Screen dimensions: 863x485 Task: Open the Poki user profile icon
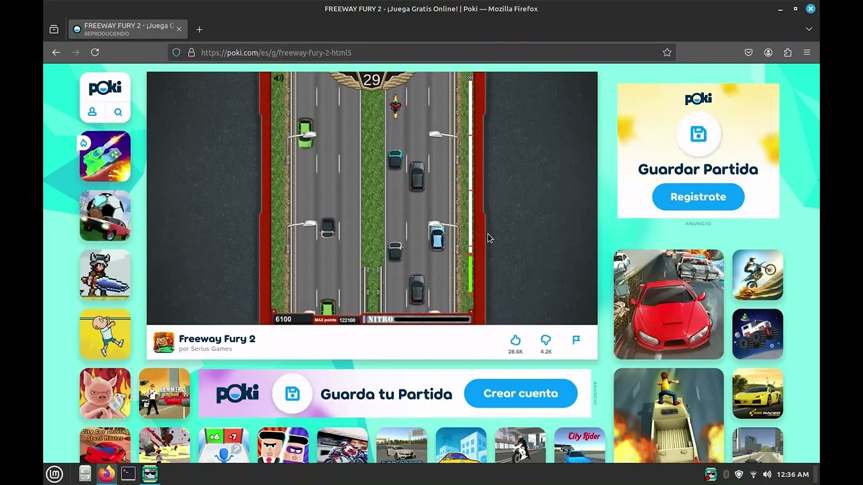92,112
